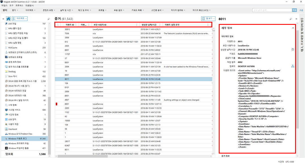This screenshot has width=305, height=166.
Task: Open the 파일(F) menu
Action: pyautogui.click(x=4, y=5)
